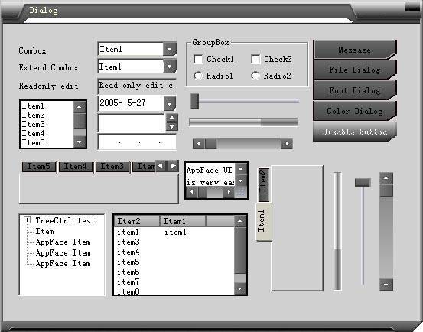
Task: Click the standalone vertical scrollbar thumb
Action: tap(386, 190)
